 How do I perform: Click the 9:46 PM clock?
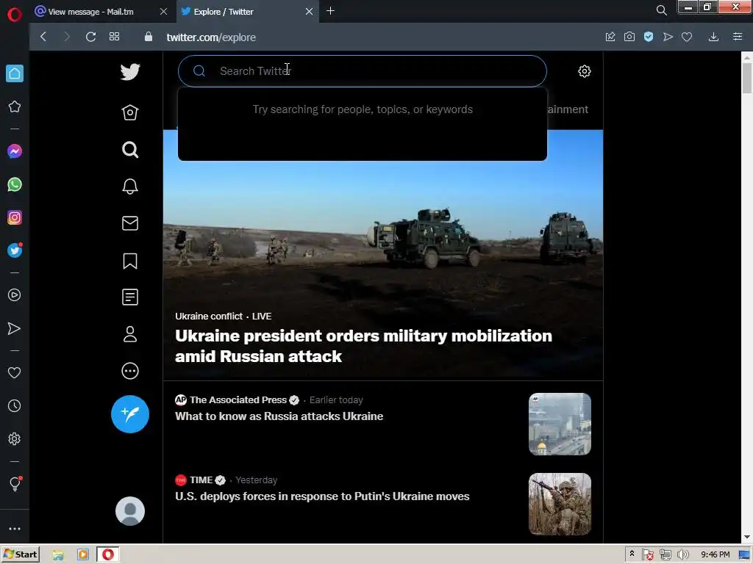(x=715, y=555)
